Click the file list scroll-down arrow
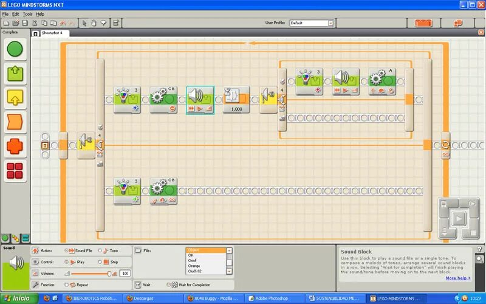The width and height of the screenshot is (486, 304). [229, 271]
